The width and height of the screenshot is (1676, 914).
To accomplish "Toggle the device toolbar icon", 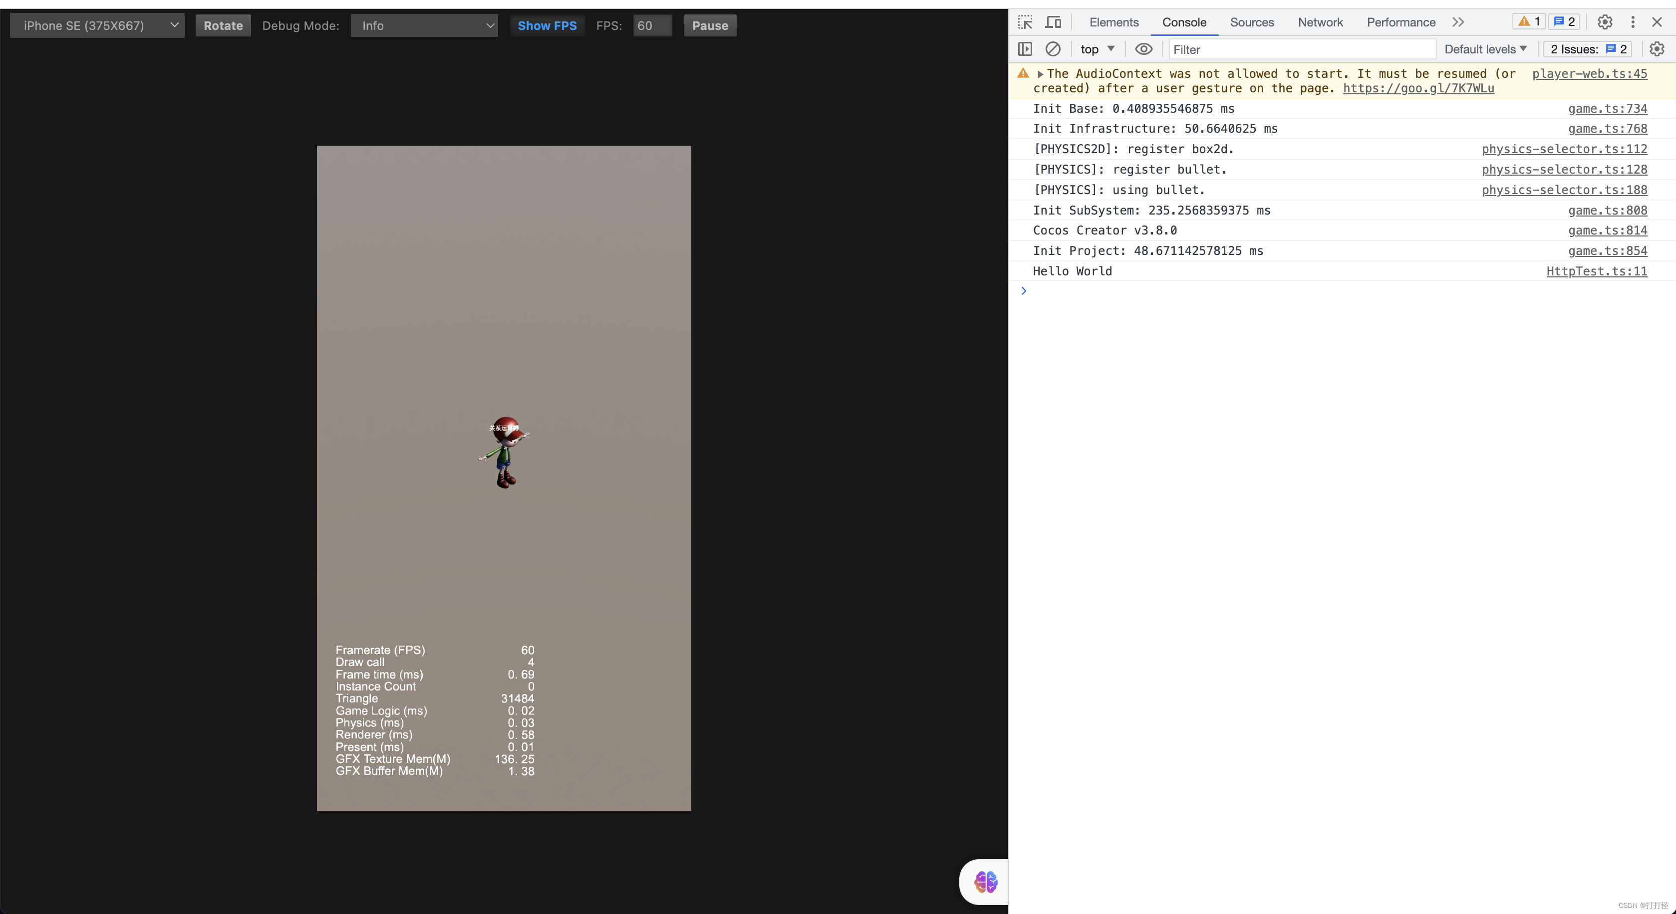I will pos(1053,22).
